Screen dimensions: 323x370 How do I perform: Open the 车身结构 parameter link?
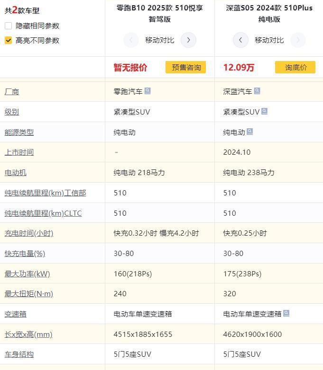pyautogui.click(x=19, y=354)
